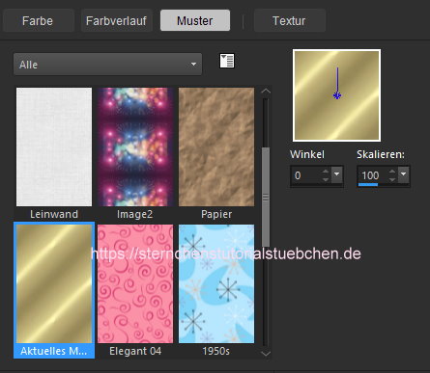430x373 pixels.
Task: Click the blue Skalieren slider bar
Action: tap(368, 185)
